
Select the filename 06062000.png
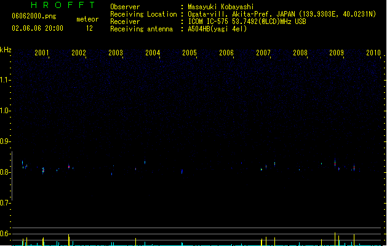(34, 16)
